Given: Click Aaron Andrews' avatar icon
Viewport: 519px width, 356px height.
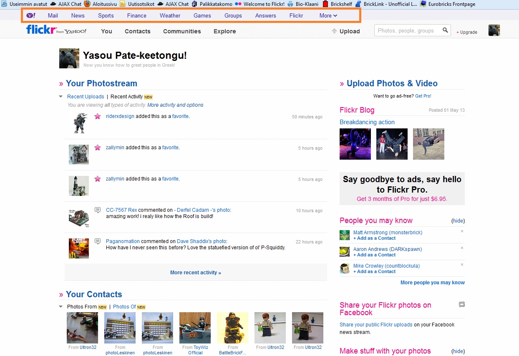Looking at the screenshot, I should point(345,251).
